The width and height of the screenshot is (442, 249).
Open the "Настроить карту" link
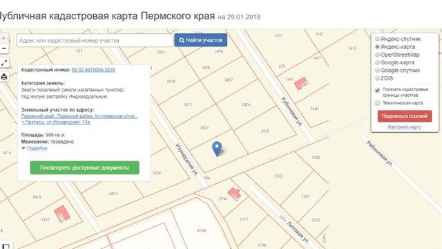(405, 127)
